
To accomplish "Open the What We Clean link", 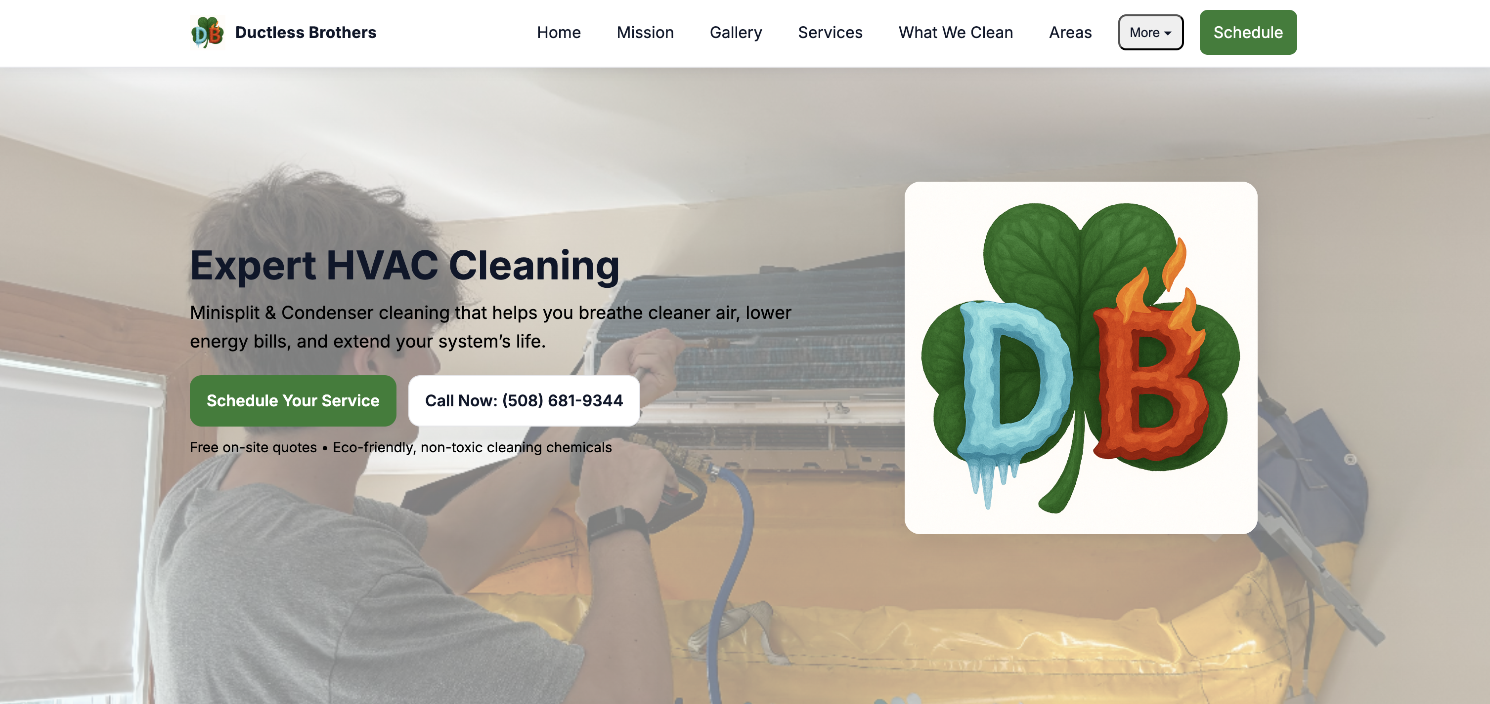I will coord(956,33).
